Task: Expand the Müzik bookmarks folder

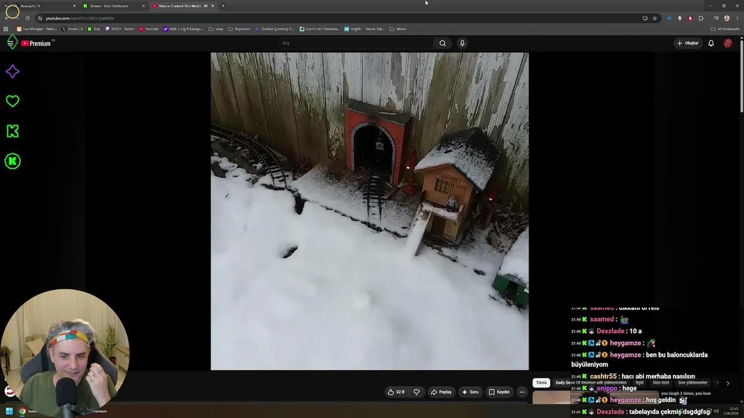Action: click(398, 29)
